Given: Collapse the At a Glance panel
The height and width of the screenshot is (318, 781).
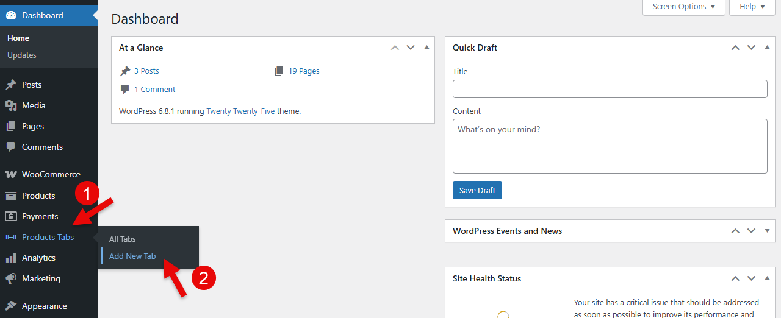Looking at the screenshot, I should 426,48.
